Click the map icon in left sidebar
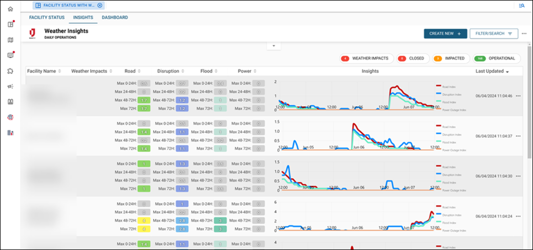Screen dimensions: 533x250 pyautogui.click(x=10, y=40)
